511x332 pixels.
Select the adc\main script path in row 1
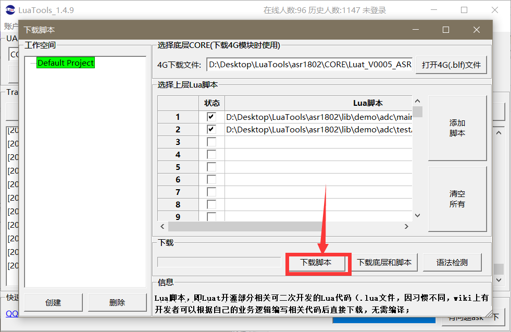319,117
